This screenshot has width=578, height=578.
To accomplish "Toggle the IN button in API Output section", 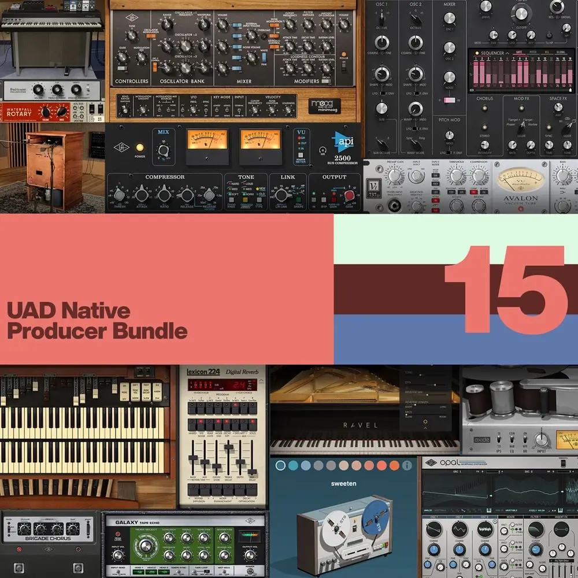I will (314, 200).
